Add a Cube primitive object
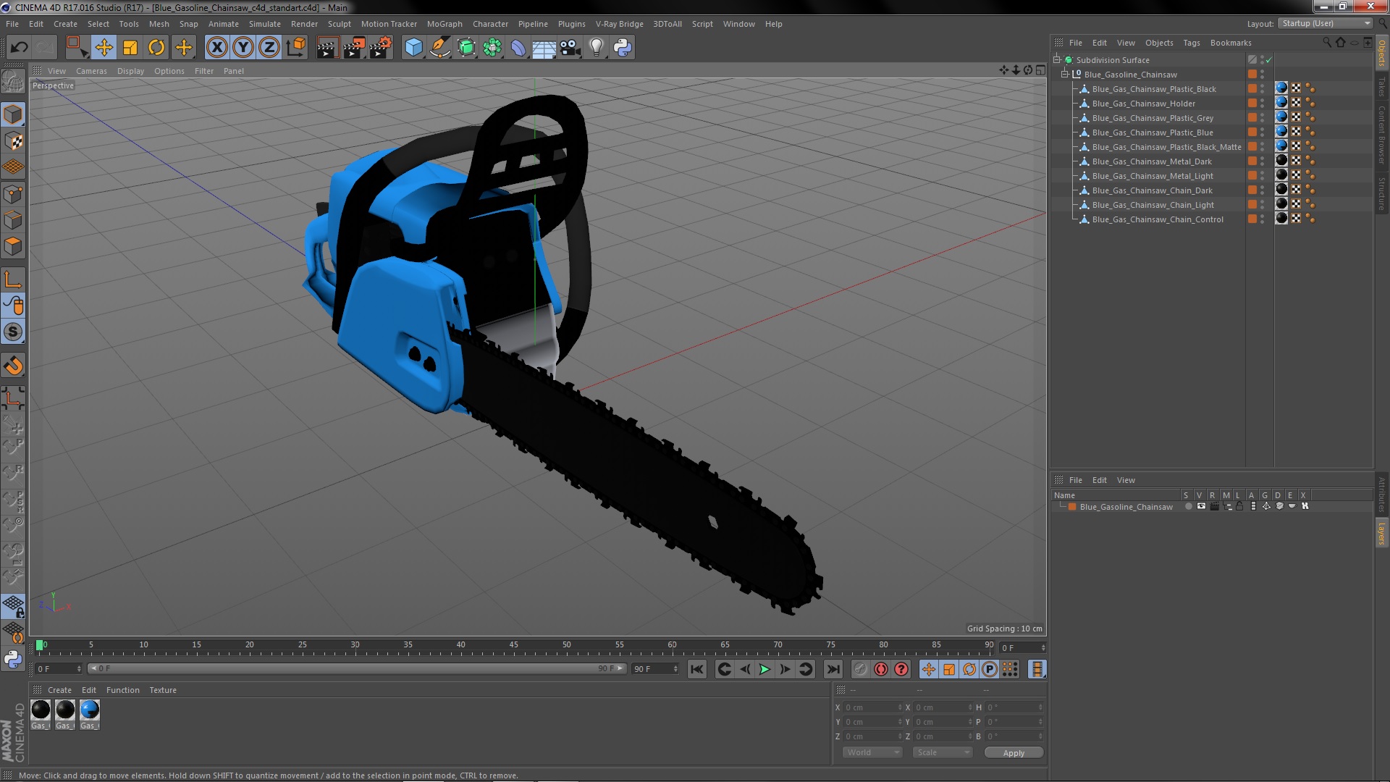Viewport: 1390px width, 782px height. 413,48
